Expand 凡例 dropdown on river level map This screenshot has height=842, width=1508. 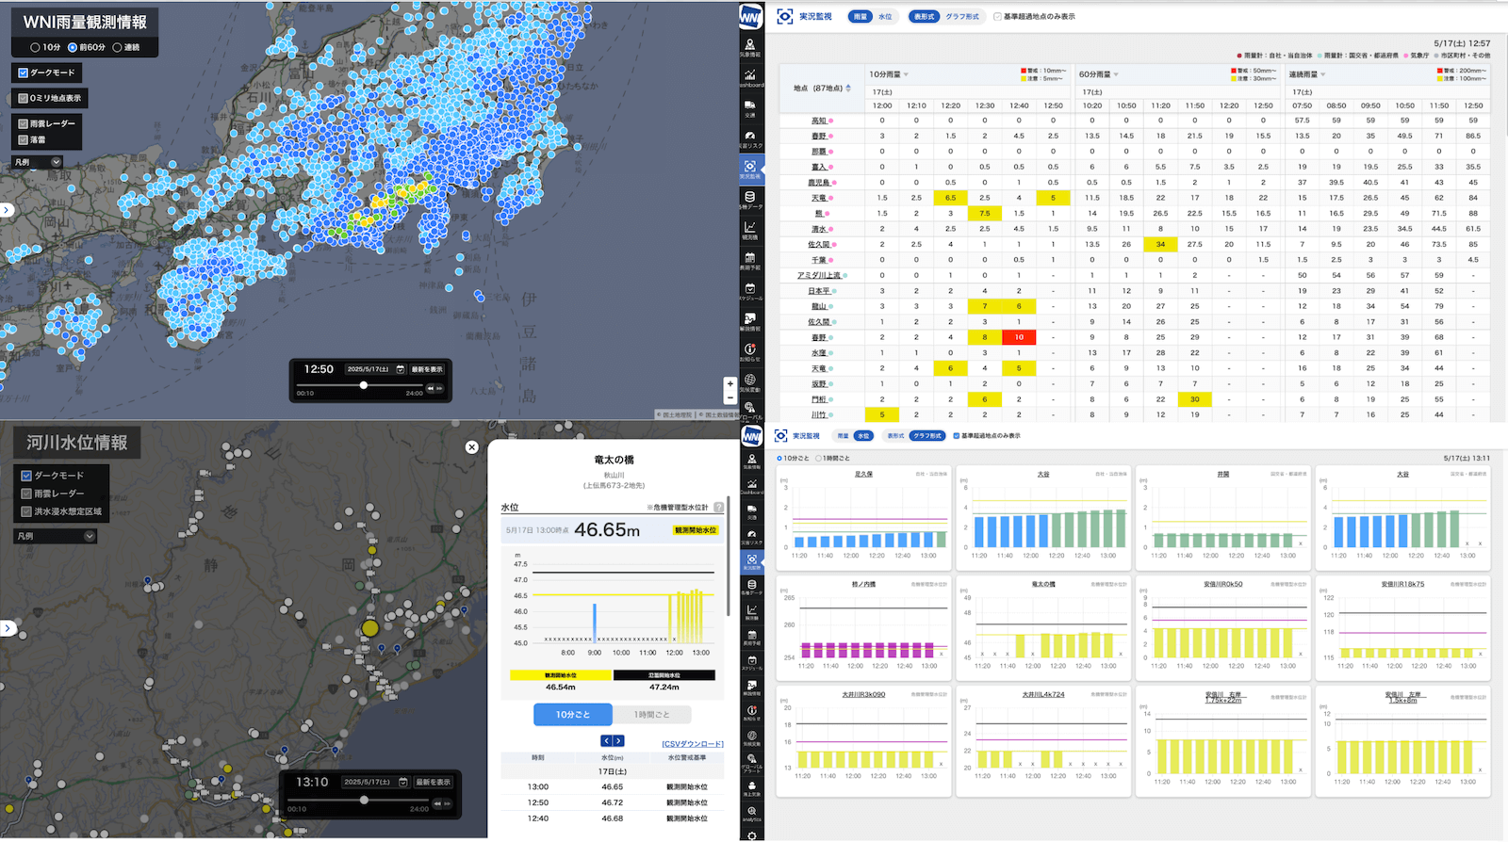pyautogui.click(x=90, y=536)
